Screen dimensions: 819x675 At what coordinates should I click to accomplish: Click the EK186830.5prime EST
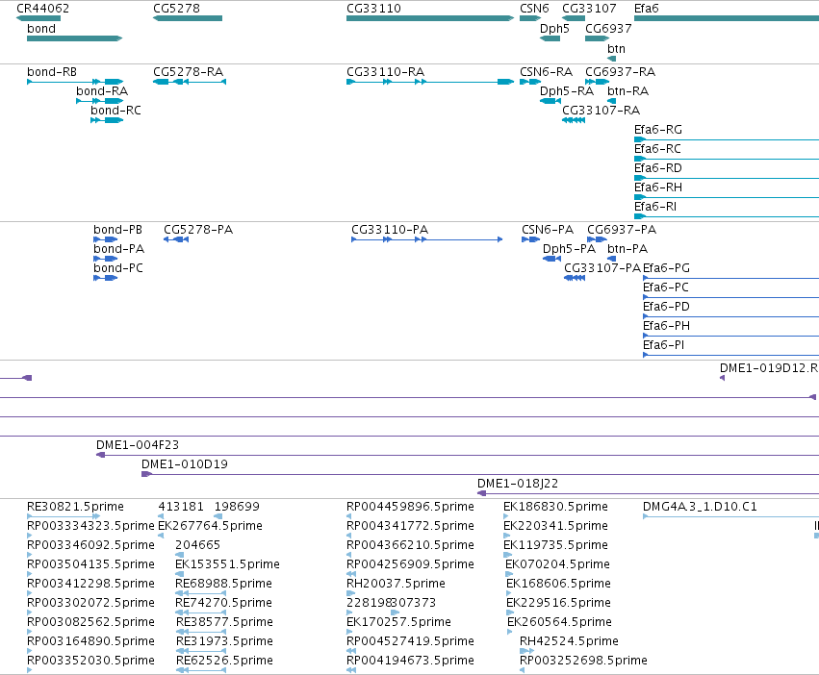505,516
